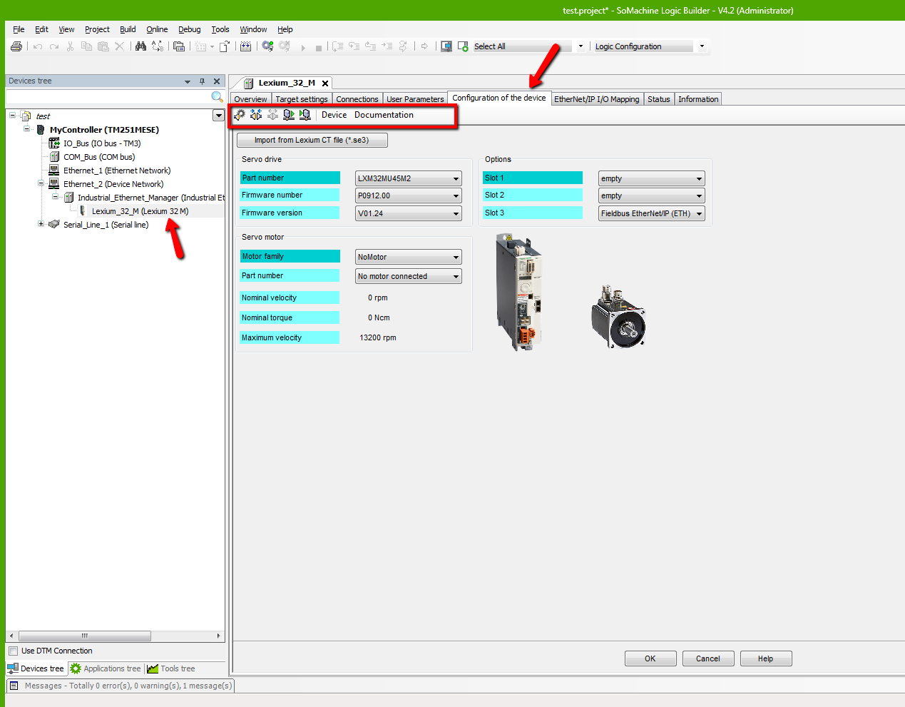The height and width of the screenshot is (707, 905).
Task: Click the screen-with-green-gear icon by Select All
Action: (463, 46)
